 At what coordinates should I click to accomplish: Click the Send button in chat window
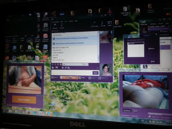coord(95,73)
